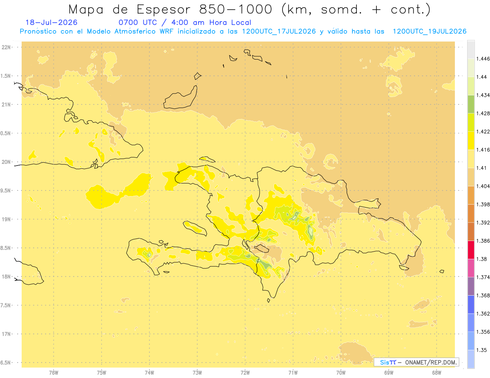Click the legend value '1.362'
Image resolution: width=490 pixels, height=378 pixels.
pos(483,314)
